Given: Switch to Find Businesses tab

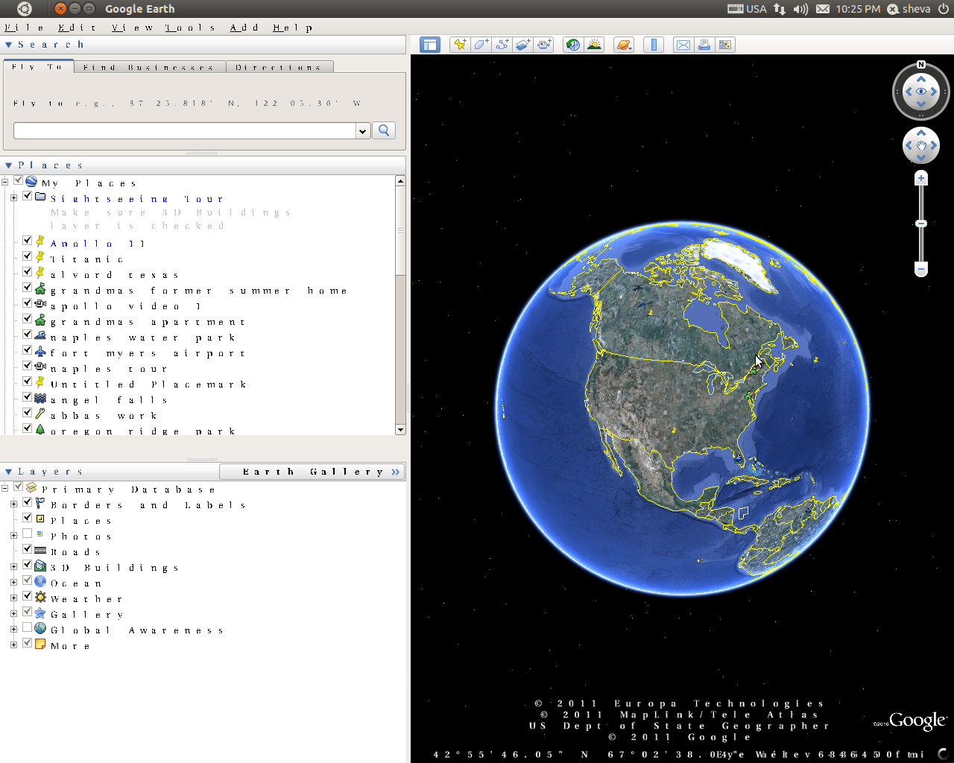Looking at the screenshot, I should coord(149,67).
